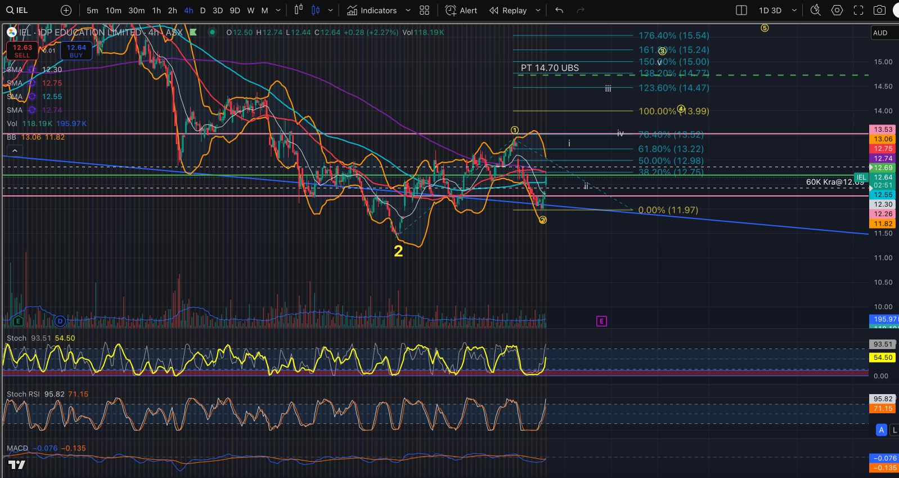This screenshot has height=478, width=899.
Task: Click the 12.64 BUY button
Action: (76, 51)
